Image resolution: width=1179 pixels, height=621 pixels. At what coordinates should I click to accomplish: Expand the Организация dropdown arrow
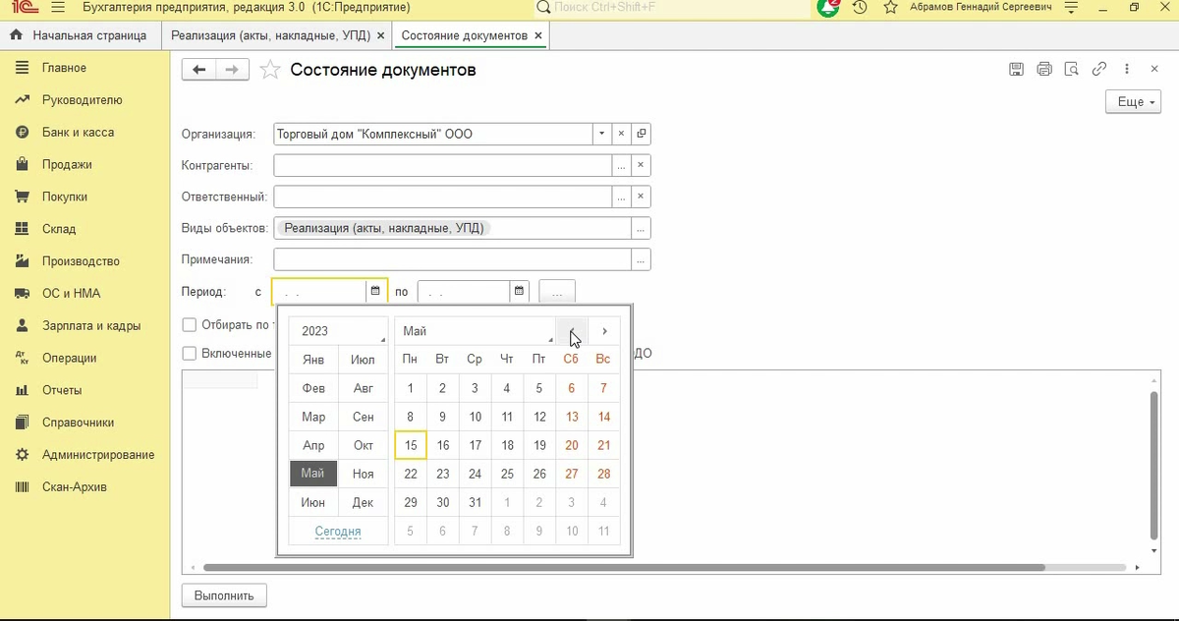(x=601, y=134)
